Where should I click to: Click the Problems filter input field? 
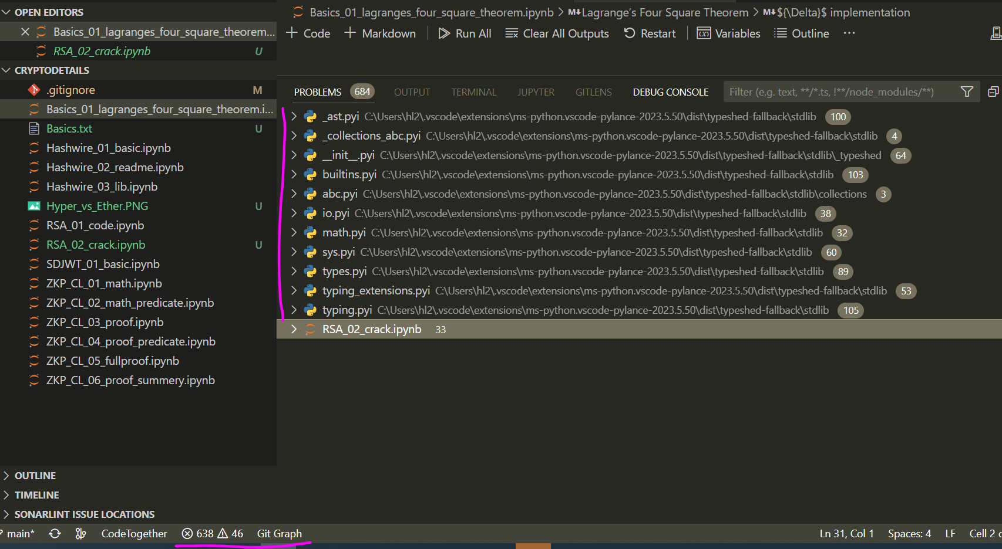tap(834, 91)
